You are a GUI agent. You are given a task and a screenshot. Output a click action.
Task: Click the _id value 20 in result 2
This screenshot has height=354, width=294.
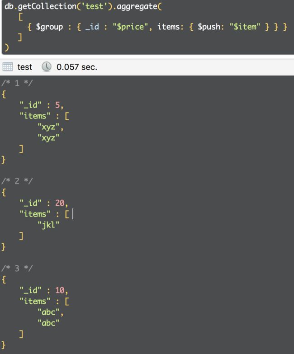[60, 203]
